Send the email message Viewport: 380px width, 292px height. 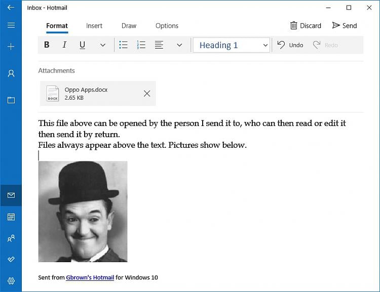click(345, 26)
